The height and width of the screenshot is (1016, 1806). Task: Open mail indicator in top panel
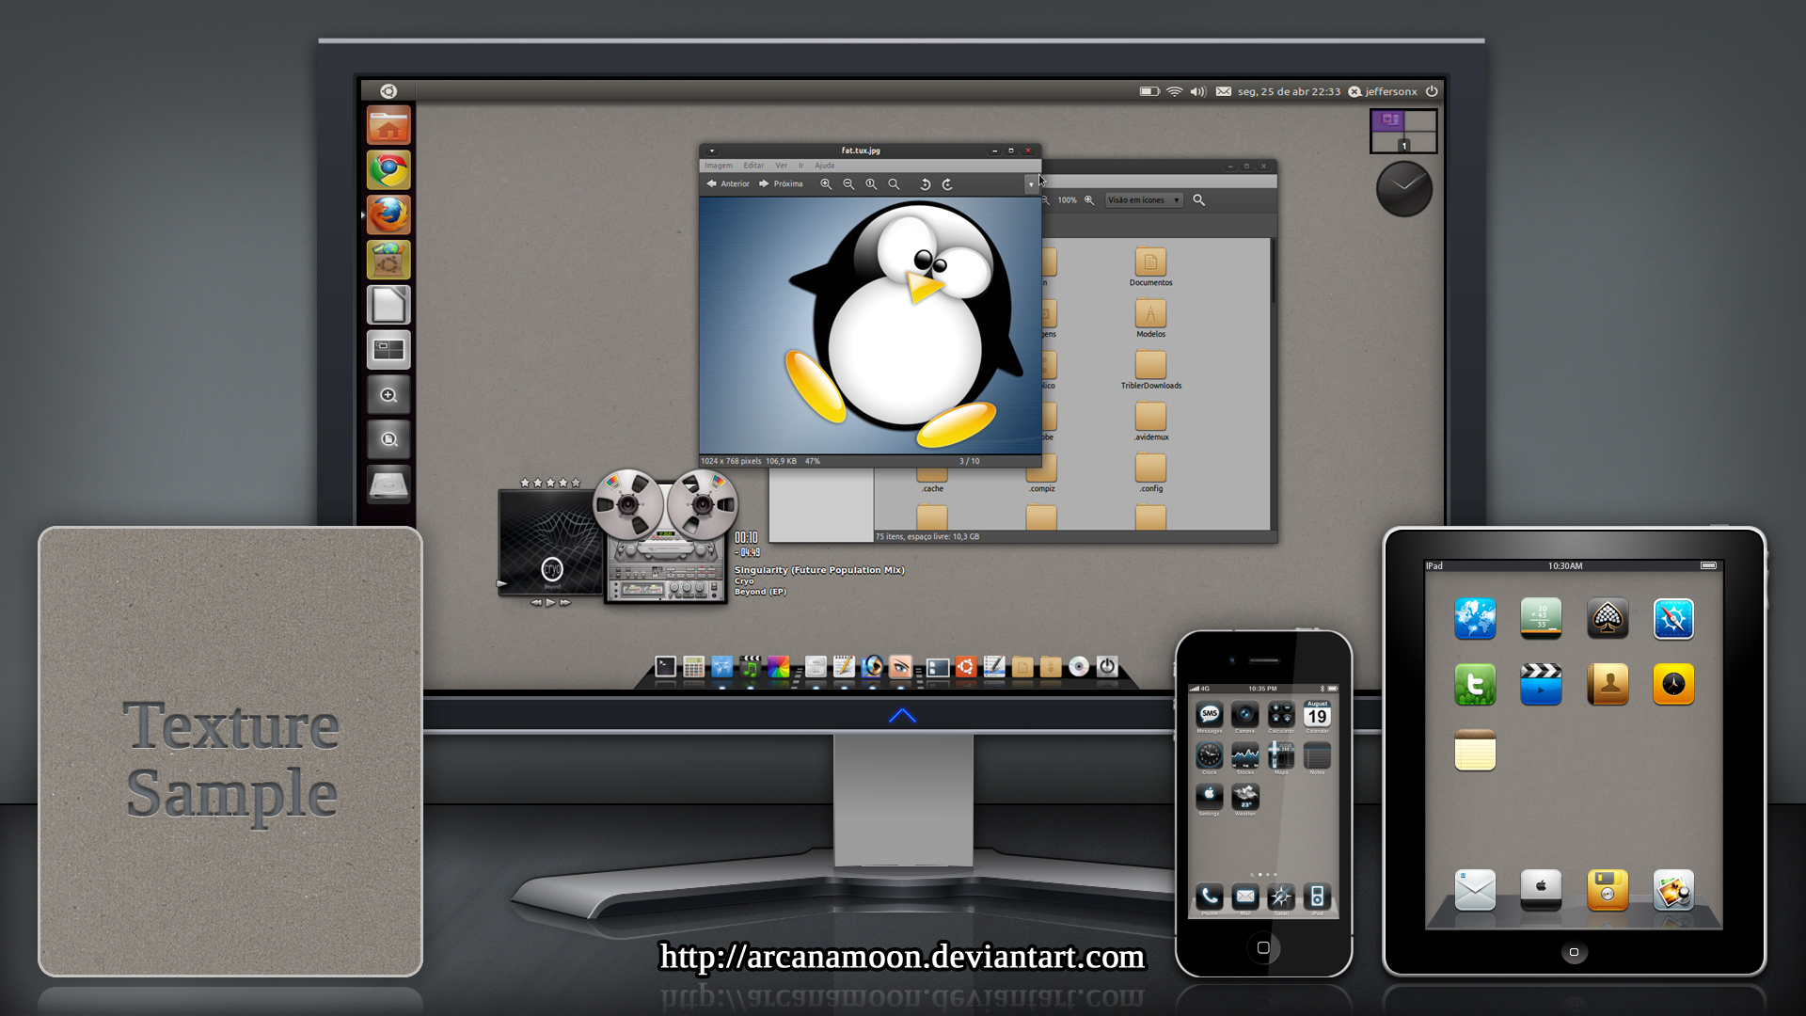click(1223, 91)
